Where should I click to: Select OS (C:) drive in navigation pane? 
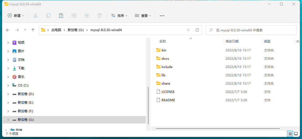[x=23, y=85]
